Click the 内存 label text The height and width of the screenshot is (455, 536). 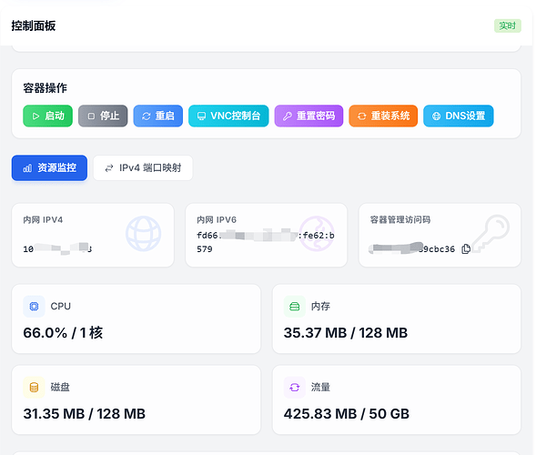click(x=320, y=307)
